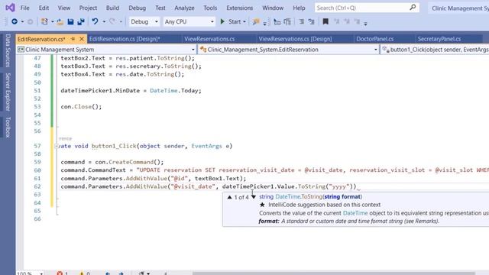The image size is (489, 275).
Task: Click the DateTime link in the tooltip description
Action: tap(355, 213)
